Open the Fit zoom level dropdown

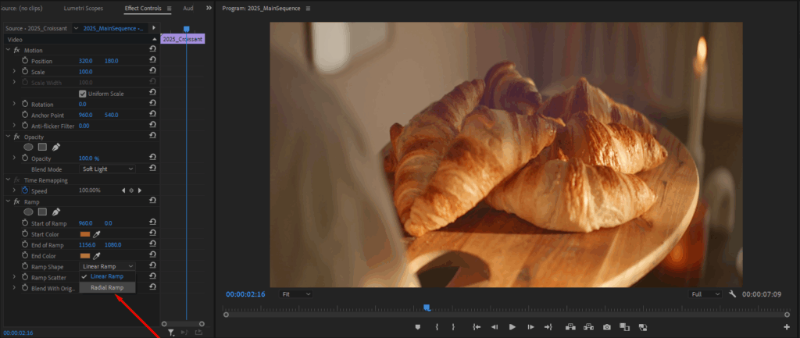coord(296,294)
